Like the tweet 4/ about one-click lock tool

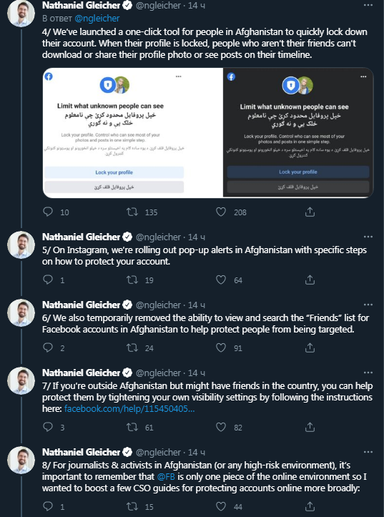click(221, 212)
